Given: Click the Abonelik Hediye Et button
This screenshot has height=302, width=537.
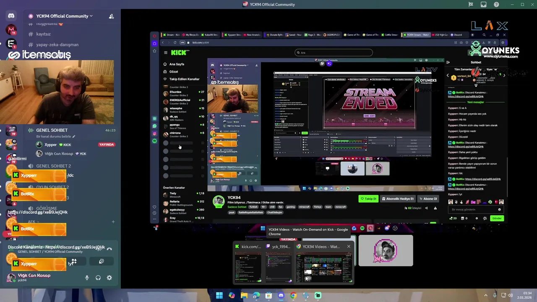Looking at the screenshot, I should click(x=397, y=199).
